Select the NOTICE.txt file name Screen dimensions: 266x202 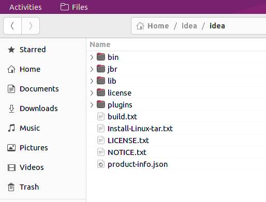127,152
